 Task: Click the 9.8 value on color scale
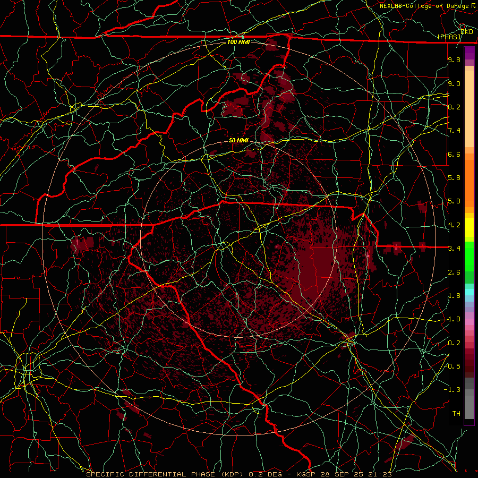(x=454, y=60)
